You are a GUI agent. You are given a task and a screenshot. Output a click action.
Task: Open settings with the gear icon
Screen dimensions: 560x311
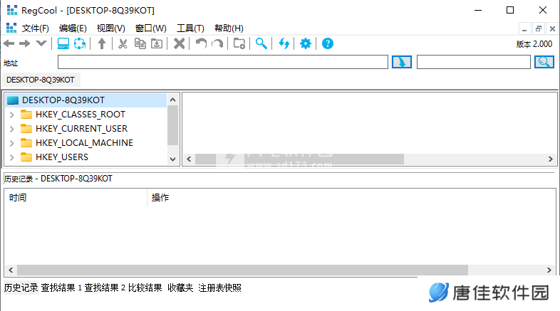(x=306, y=43)
